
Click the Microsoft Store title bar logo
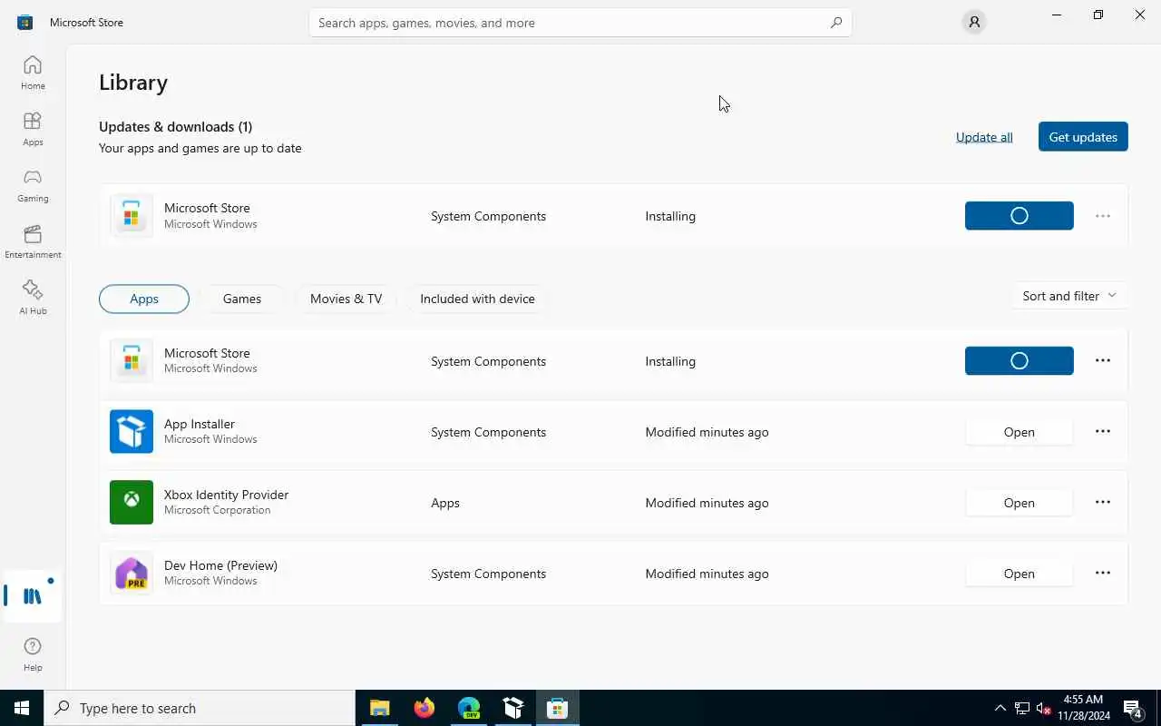pos(25,22)
